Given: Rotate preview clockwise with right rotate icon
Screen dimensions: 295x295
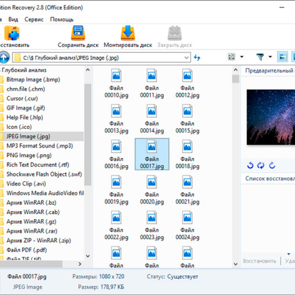Looking at the screenshot, I should 272,165.
